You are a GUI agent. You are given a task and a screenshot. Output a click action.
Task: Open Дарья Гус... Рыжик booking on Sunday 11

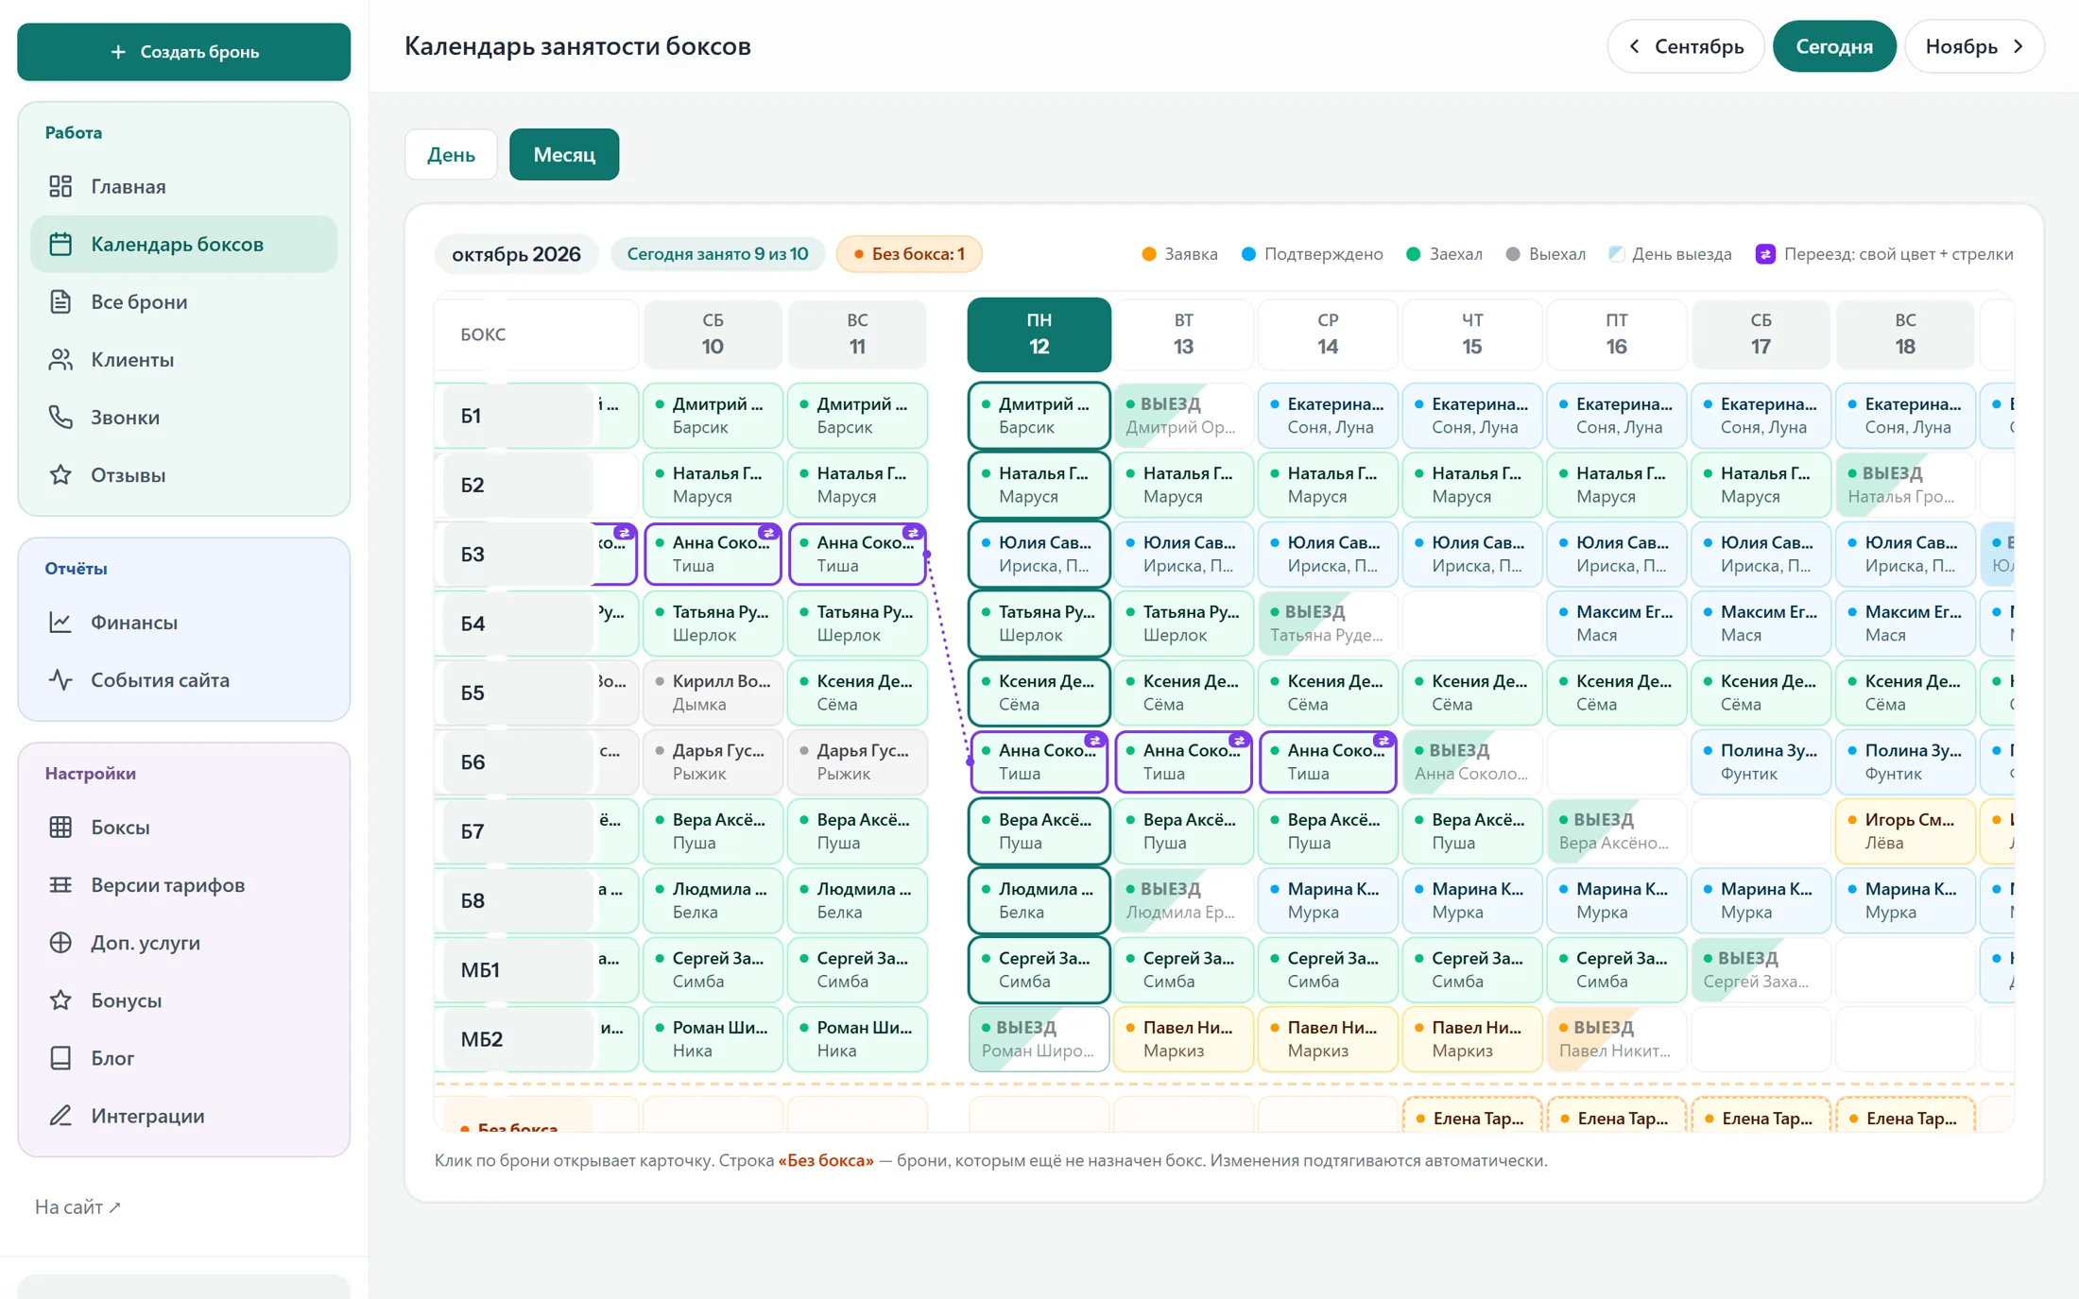pyautogui.click(x=857, y=761)
